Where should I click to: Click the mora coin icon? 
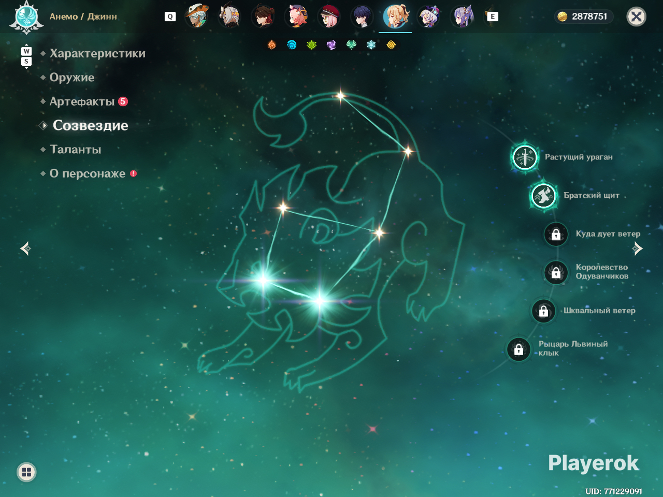point(563,17)
